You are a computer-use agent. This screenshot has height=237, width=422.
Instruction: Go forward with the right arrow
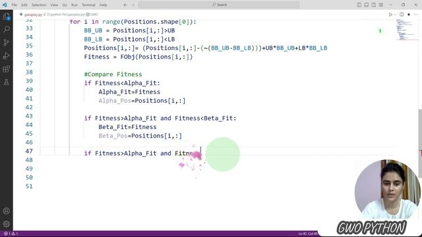pyautogui.click(x=133, y=5)
